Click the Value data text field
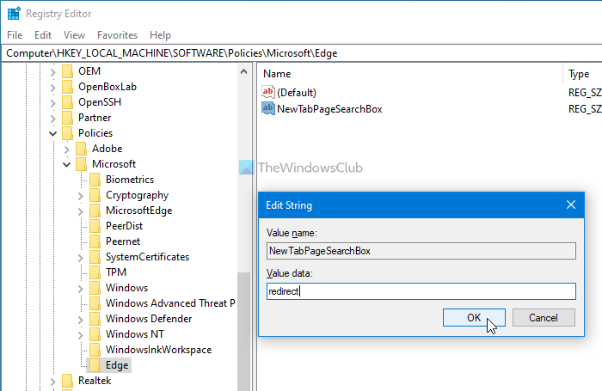 pyautogui.click(x=421, y=291)
